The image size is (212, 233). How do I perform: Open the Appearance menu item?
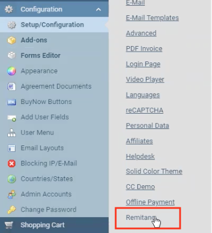(39, 71)
